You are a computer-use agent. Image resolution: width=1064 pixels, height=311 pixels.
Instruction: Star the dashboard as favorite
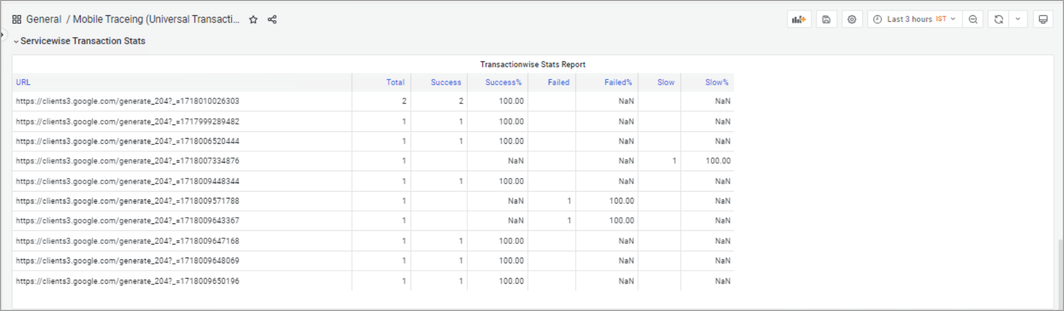tap(253, 19)
